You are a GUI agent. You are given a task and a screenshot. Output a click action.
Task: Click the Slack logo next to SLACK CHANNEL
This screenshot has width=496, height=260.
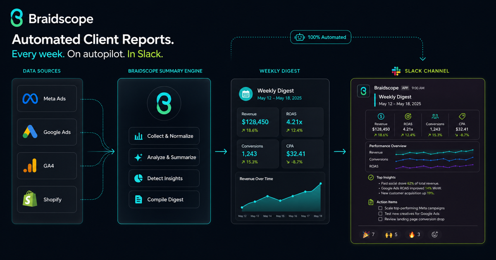tap(396, 71)
